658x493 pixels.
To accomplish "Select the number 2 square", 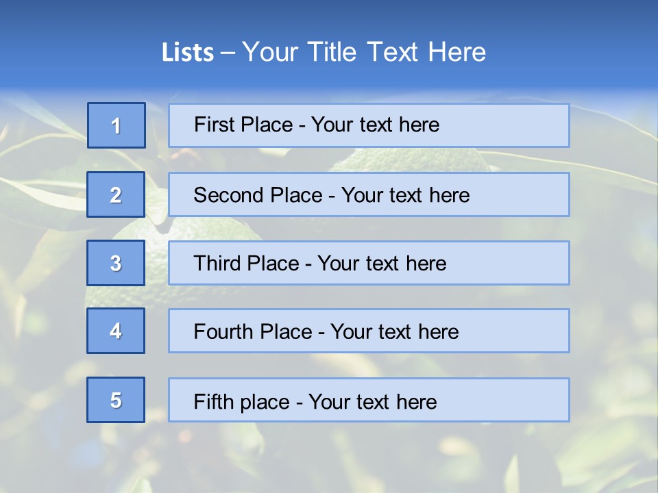I will pyautogui.click(x=116, y=194).
